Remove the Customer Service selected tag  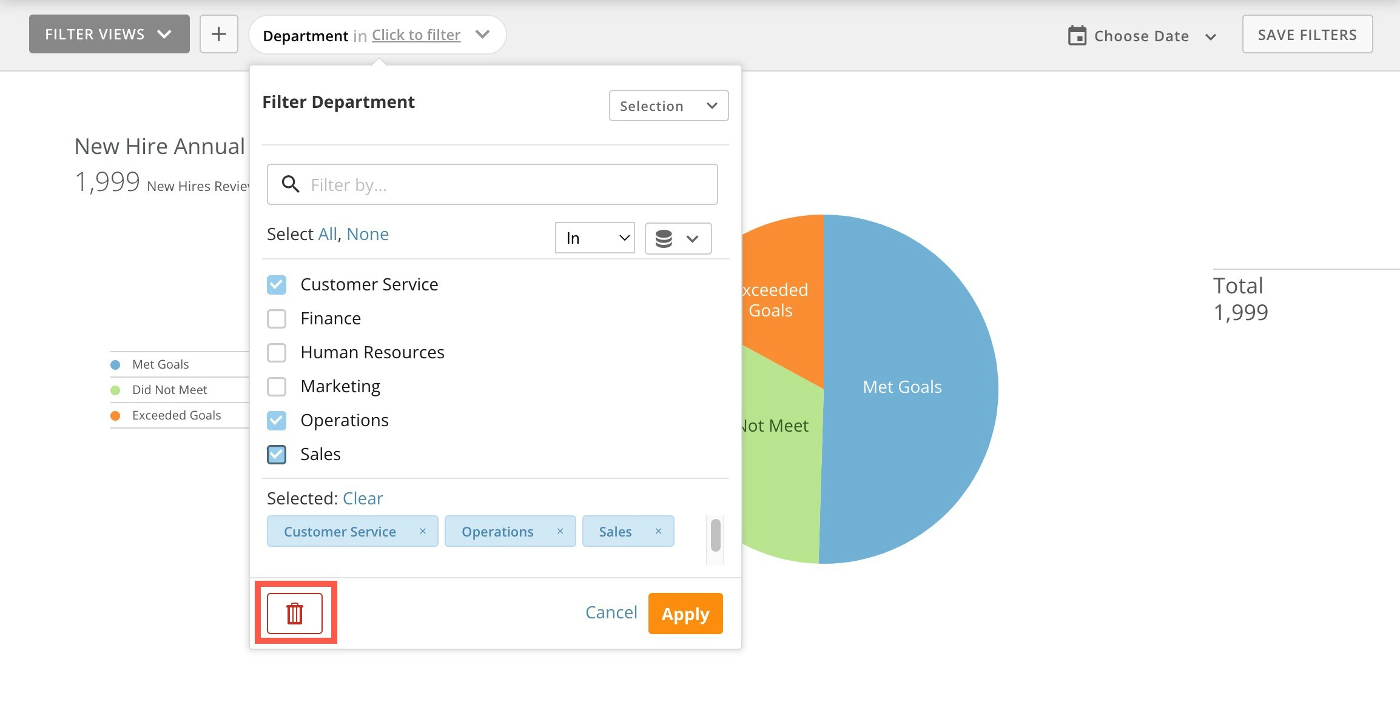point(423,531)
